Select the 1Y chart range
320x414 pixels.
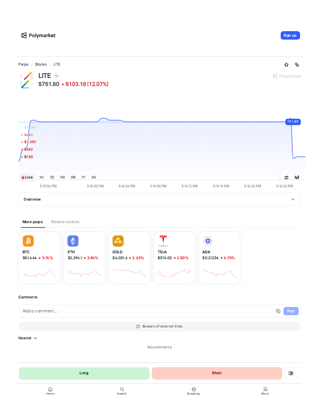click(x=83, y=177)
